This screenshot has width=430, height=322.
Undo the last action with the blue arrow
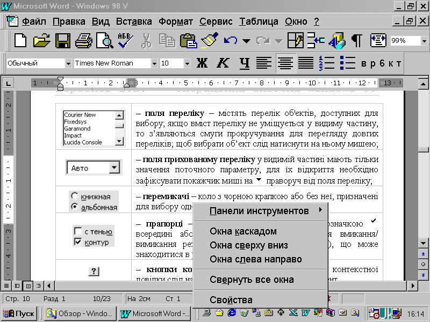point(231,41)
